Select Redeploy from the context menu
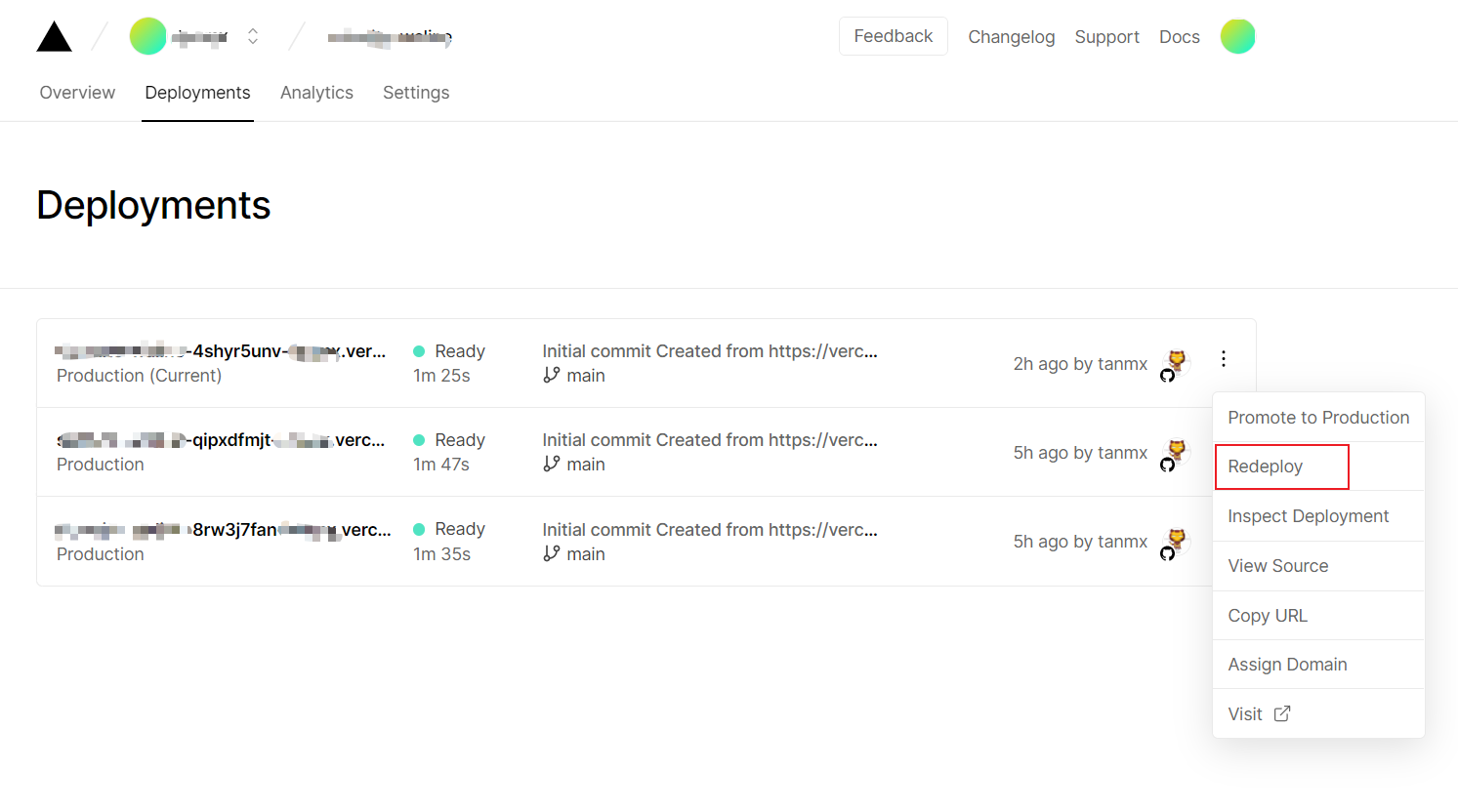1458x811 pixels. (1266, 466)
